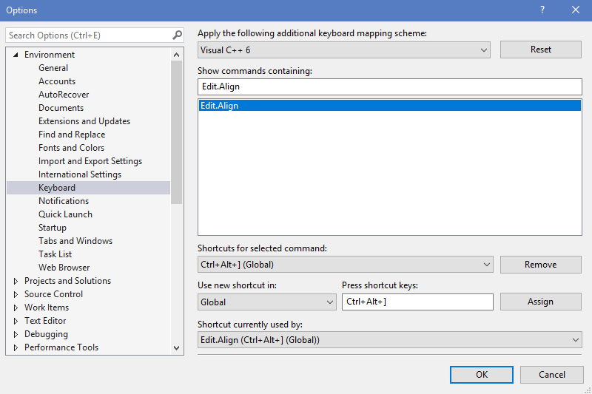Select General under Environment

pyautogui.click(x=53, y=68)
